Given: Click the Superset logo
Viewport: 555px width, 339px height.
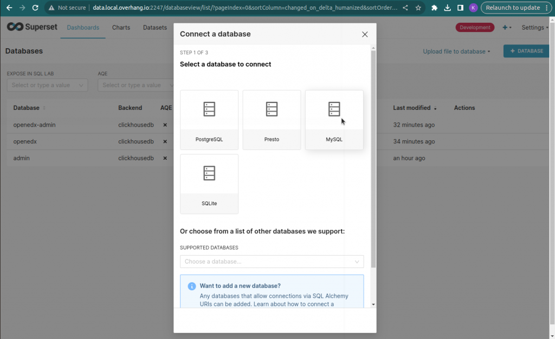Looking at the screenshot, I should (x=32, y=27).
